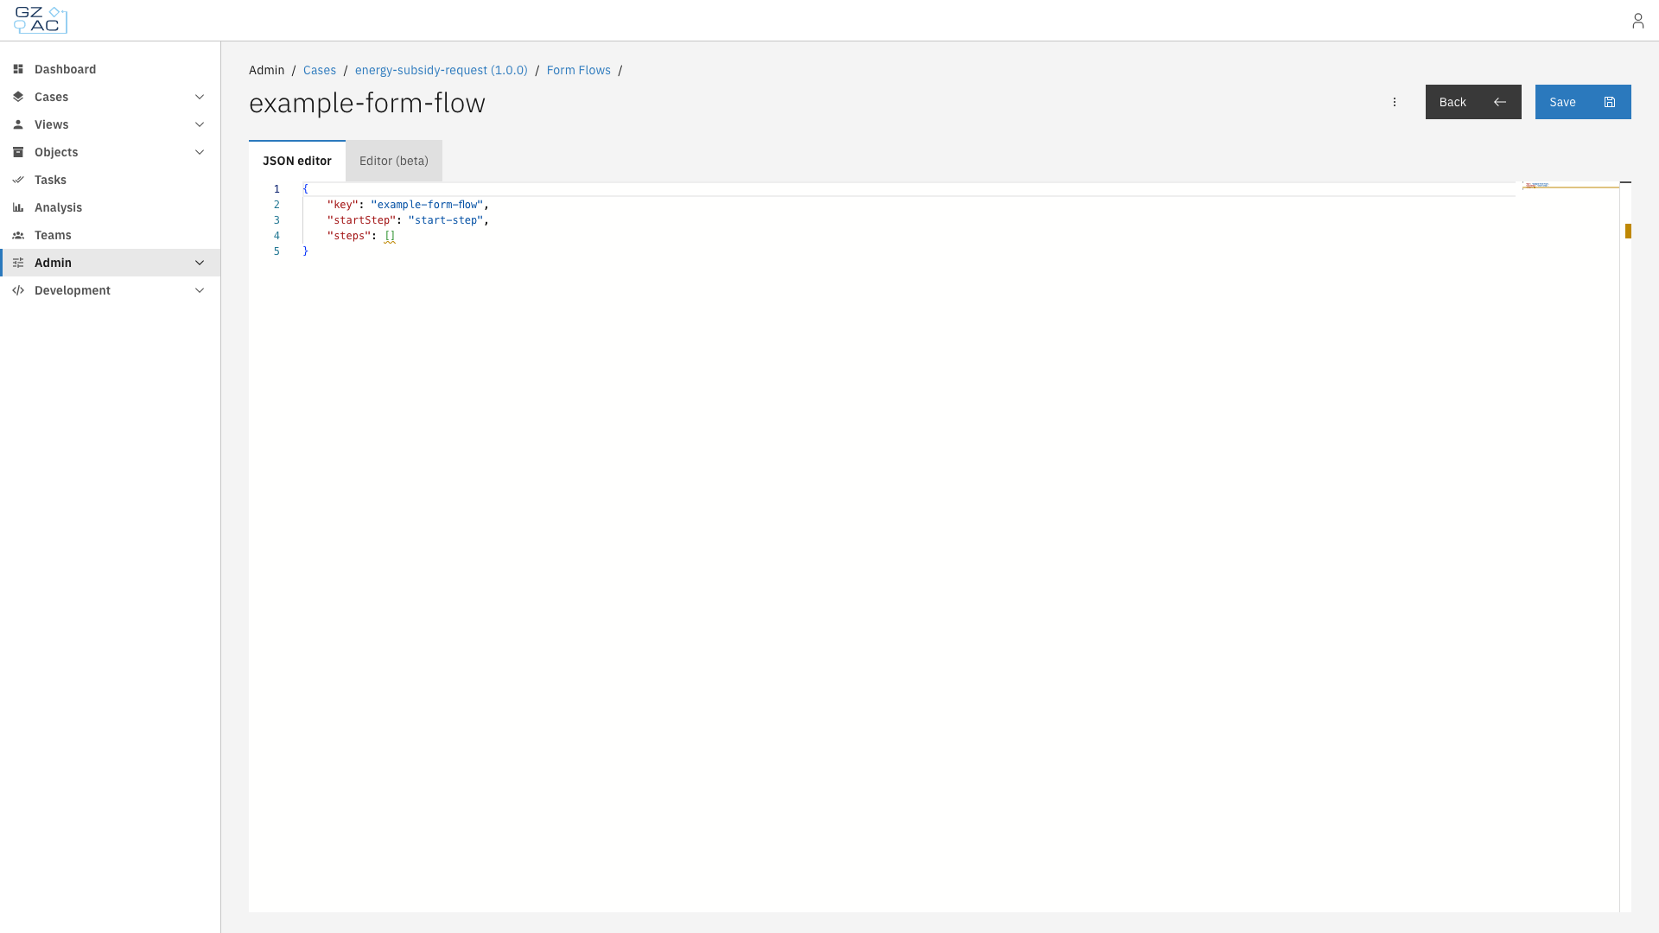Expand the Admin menu chevron

(x=200, y=263)
